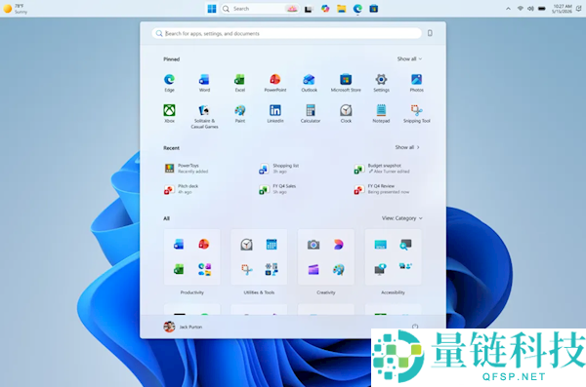Open Task View on the taskbar
The image size is (586, 387).
click(309, 9)
